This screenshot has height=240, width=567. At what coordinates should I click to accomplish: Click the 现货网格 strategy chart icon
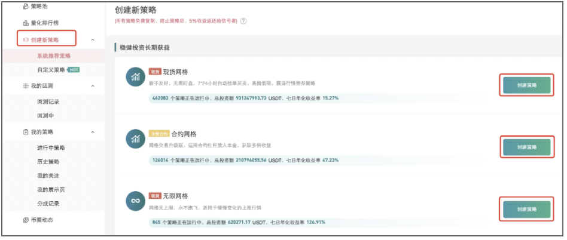pos(135,77)
